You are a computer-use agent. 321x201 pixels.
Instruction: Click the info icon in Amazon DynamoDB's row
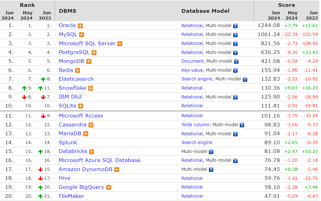(211, 170)
